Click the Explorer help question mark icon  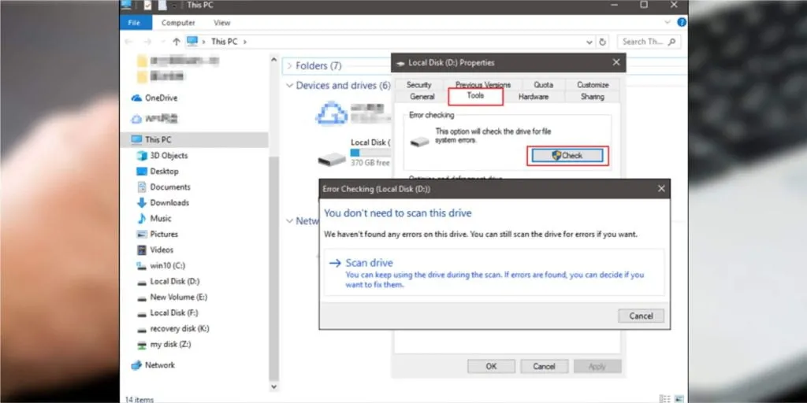point(682,22)
